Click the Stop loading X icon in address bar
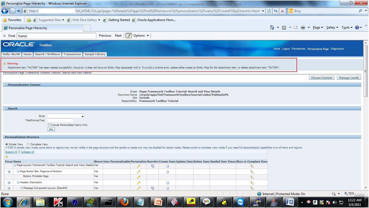This screenshot has height=208, width=369. [x=282, y=11]
